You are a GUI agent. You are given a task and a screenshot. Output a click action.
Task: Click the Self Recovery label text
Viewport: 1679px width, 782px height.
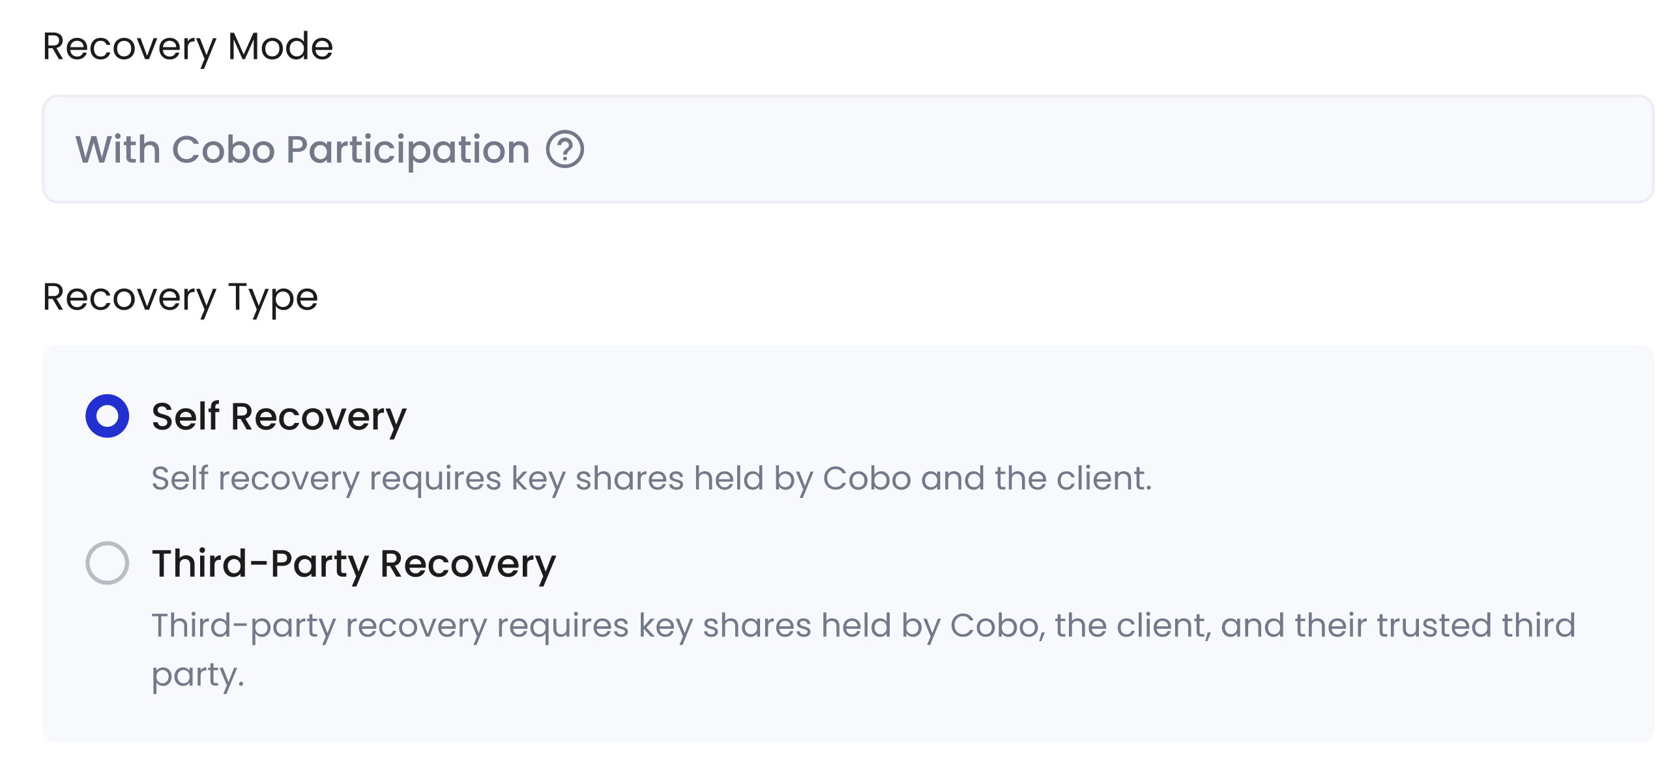click(x=279, y=417)
